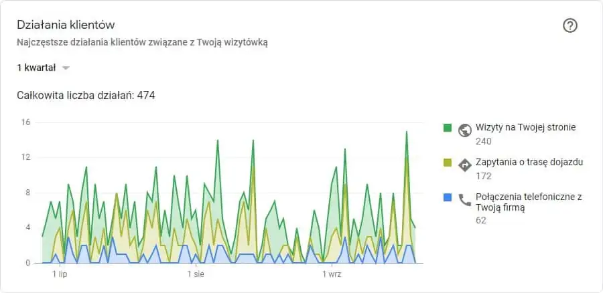
Task: Click the globe icon for website visits
Action: (464, 130)
